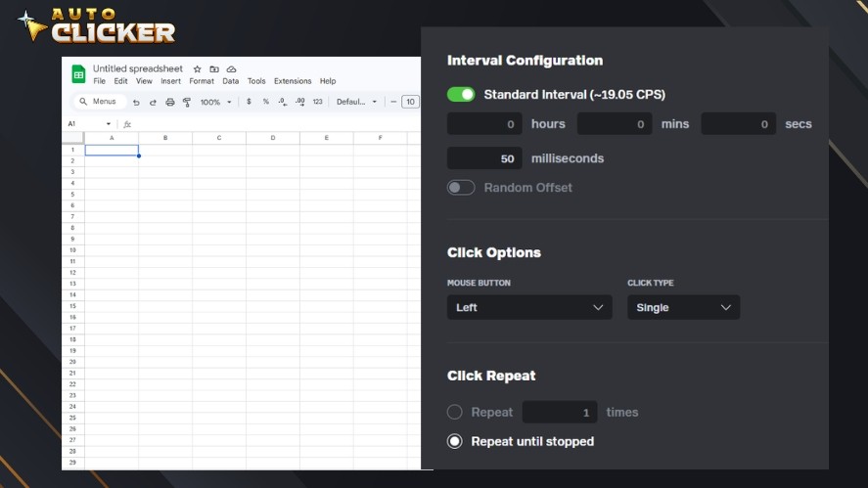Select column C header
The image size is (868, 488).
pos(219,138)
